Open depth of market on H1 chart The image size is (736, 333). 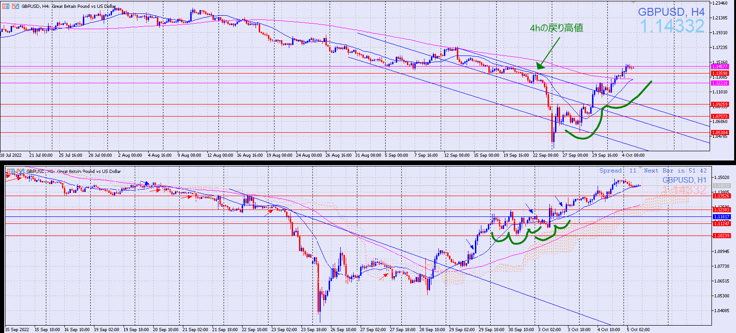[21, 171]
